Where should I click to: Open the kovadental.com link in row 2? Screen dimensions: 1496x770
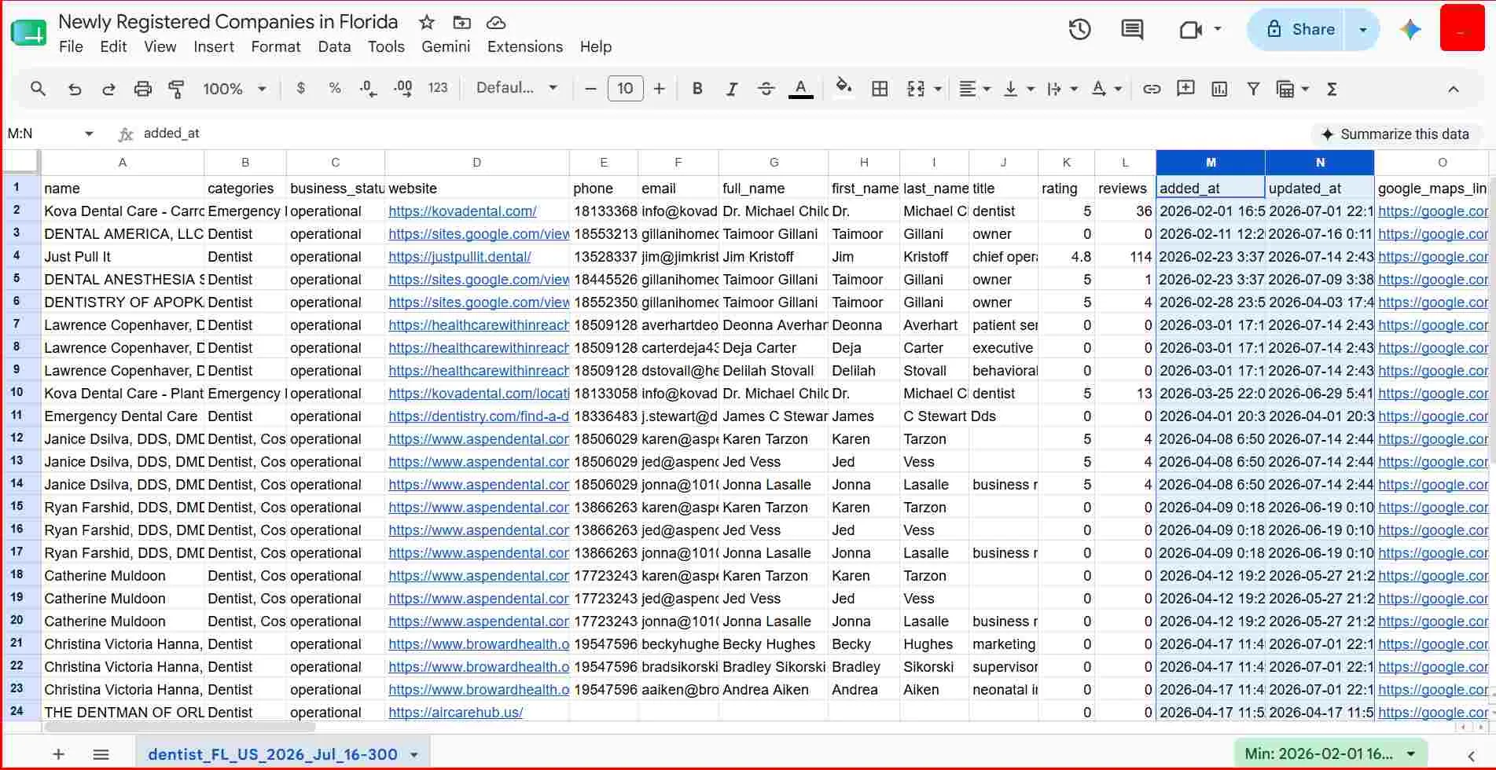click(x=462, y=211)
